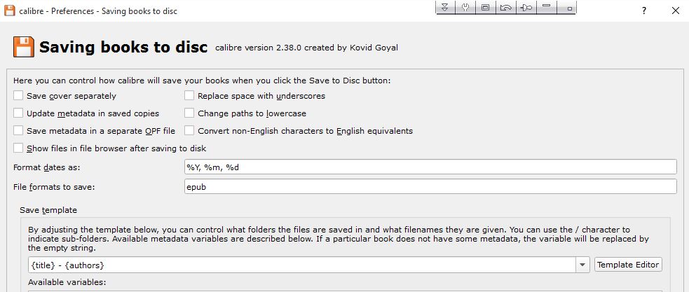The height and width of the screenshot is (292, 689).
Task: Tick Convert non-English characters to English equivalents
Action: 189,131
